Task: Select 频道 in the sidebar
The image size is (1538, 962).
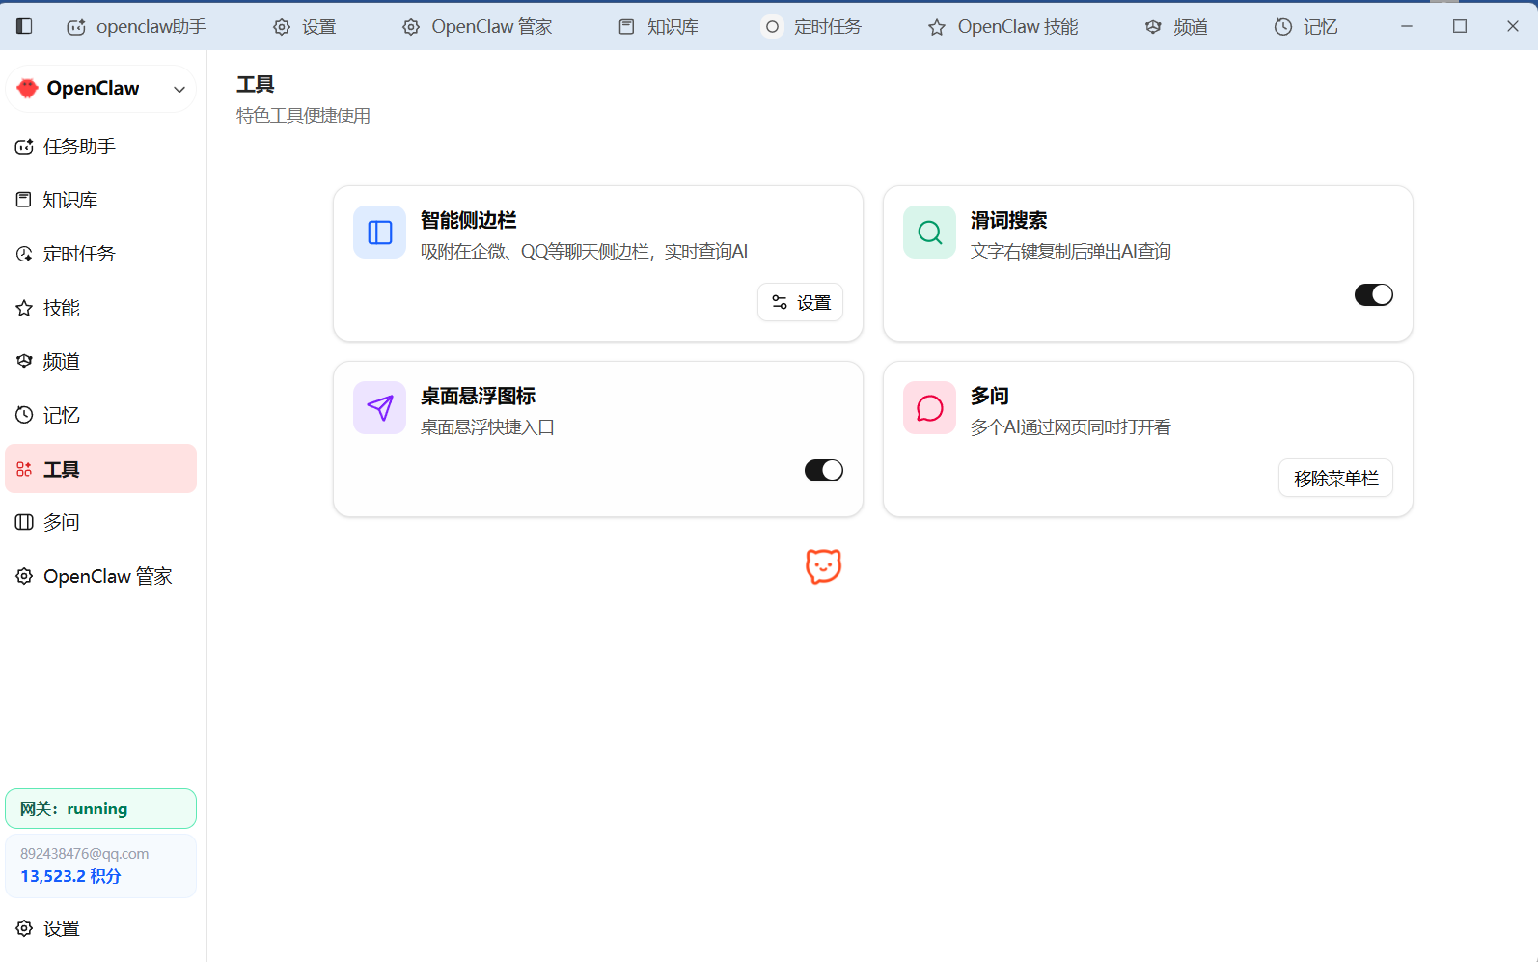Action: 101,361
